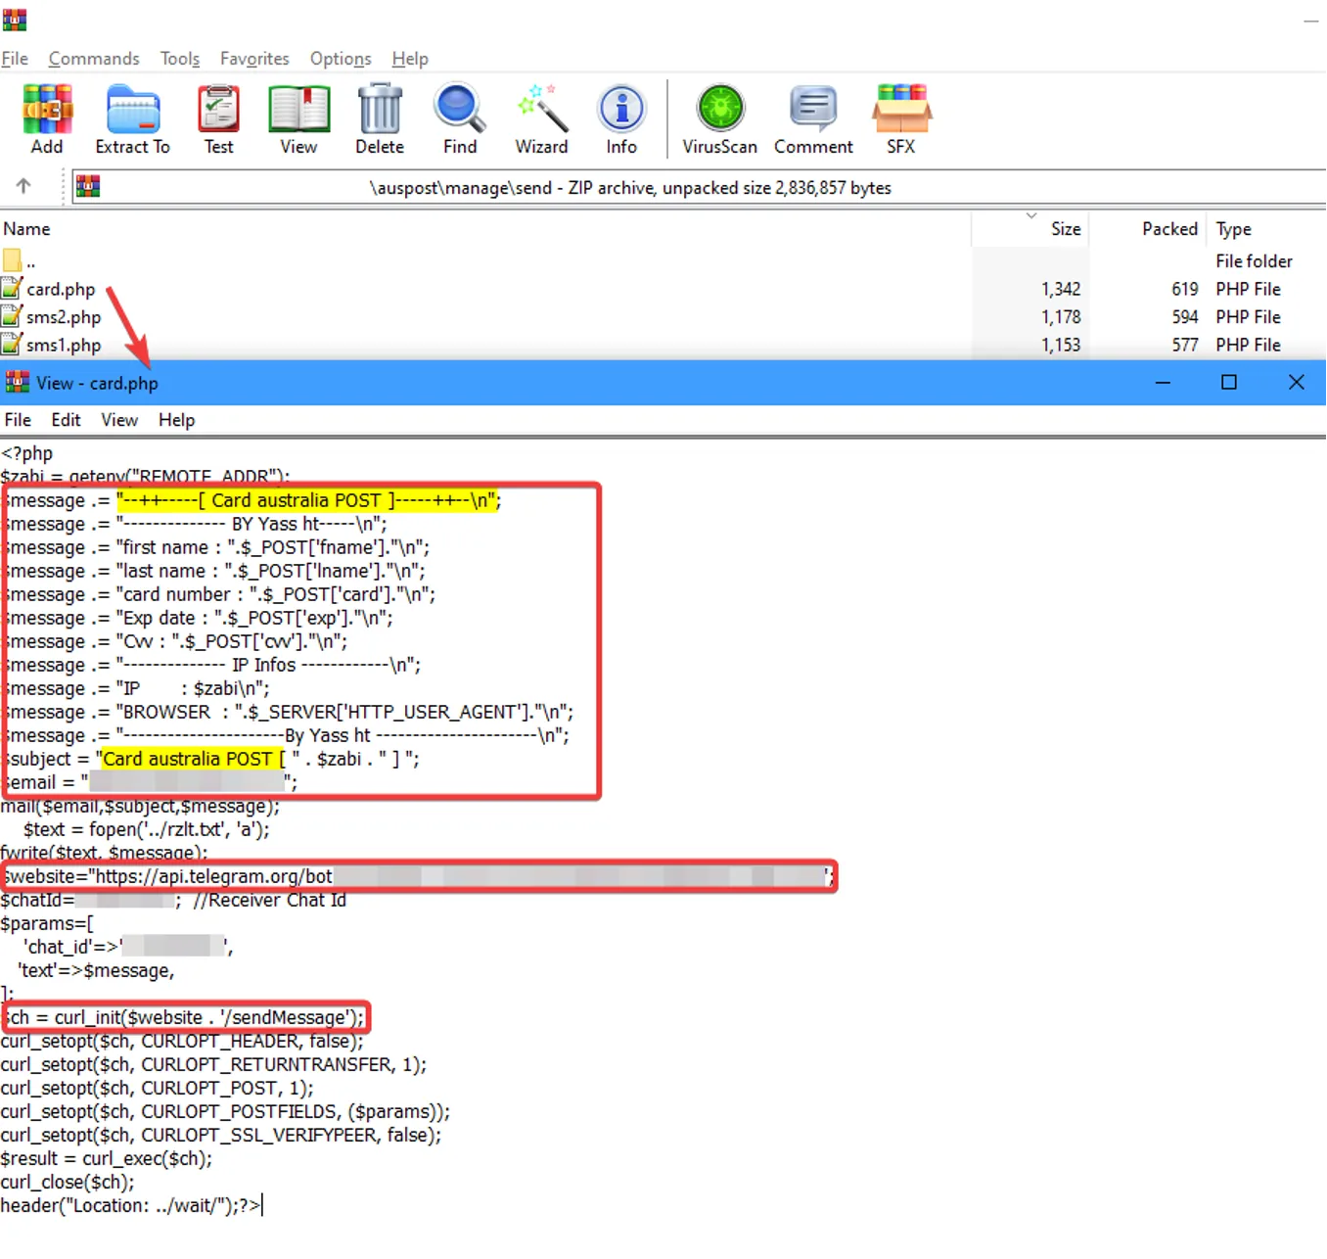The height and width of the screenshot is (1259, 1327).
Task: Open the WinRAR Help menu
Action: coord(410,59)
